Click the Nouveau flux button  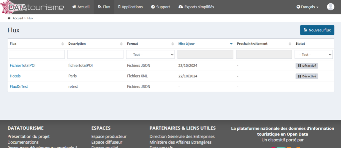point(317,30)
